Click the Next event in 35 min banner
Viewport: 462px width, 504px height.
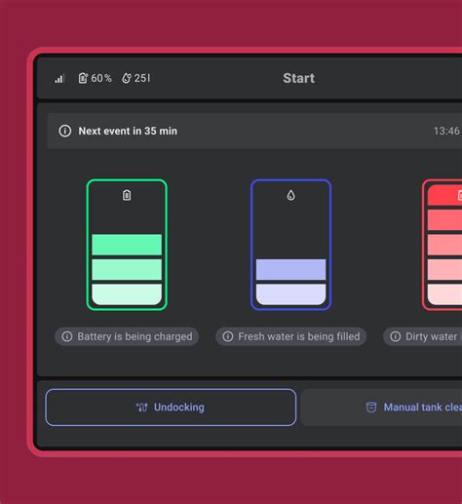[254, 131]
